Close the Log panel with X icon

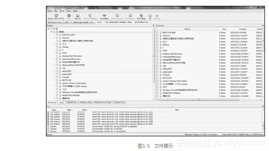[x=263, y=106]
